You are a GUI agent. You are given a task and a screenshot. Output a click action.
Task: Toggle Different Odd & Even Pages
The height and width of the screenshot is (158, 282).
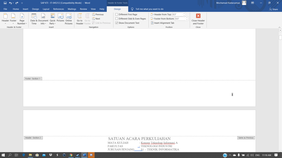(117, 19)
